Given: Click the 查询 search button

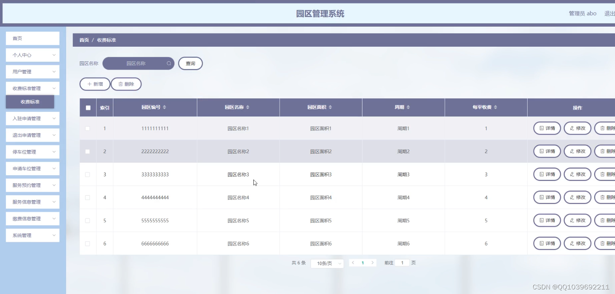Looking at the screenshot, I should pyautogui.click(x=190, y=63).
